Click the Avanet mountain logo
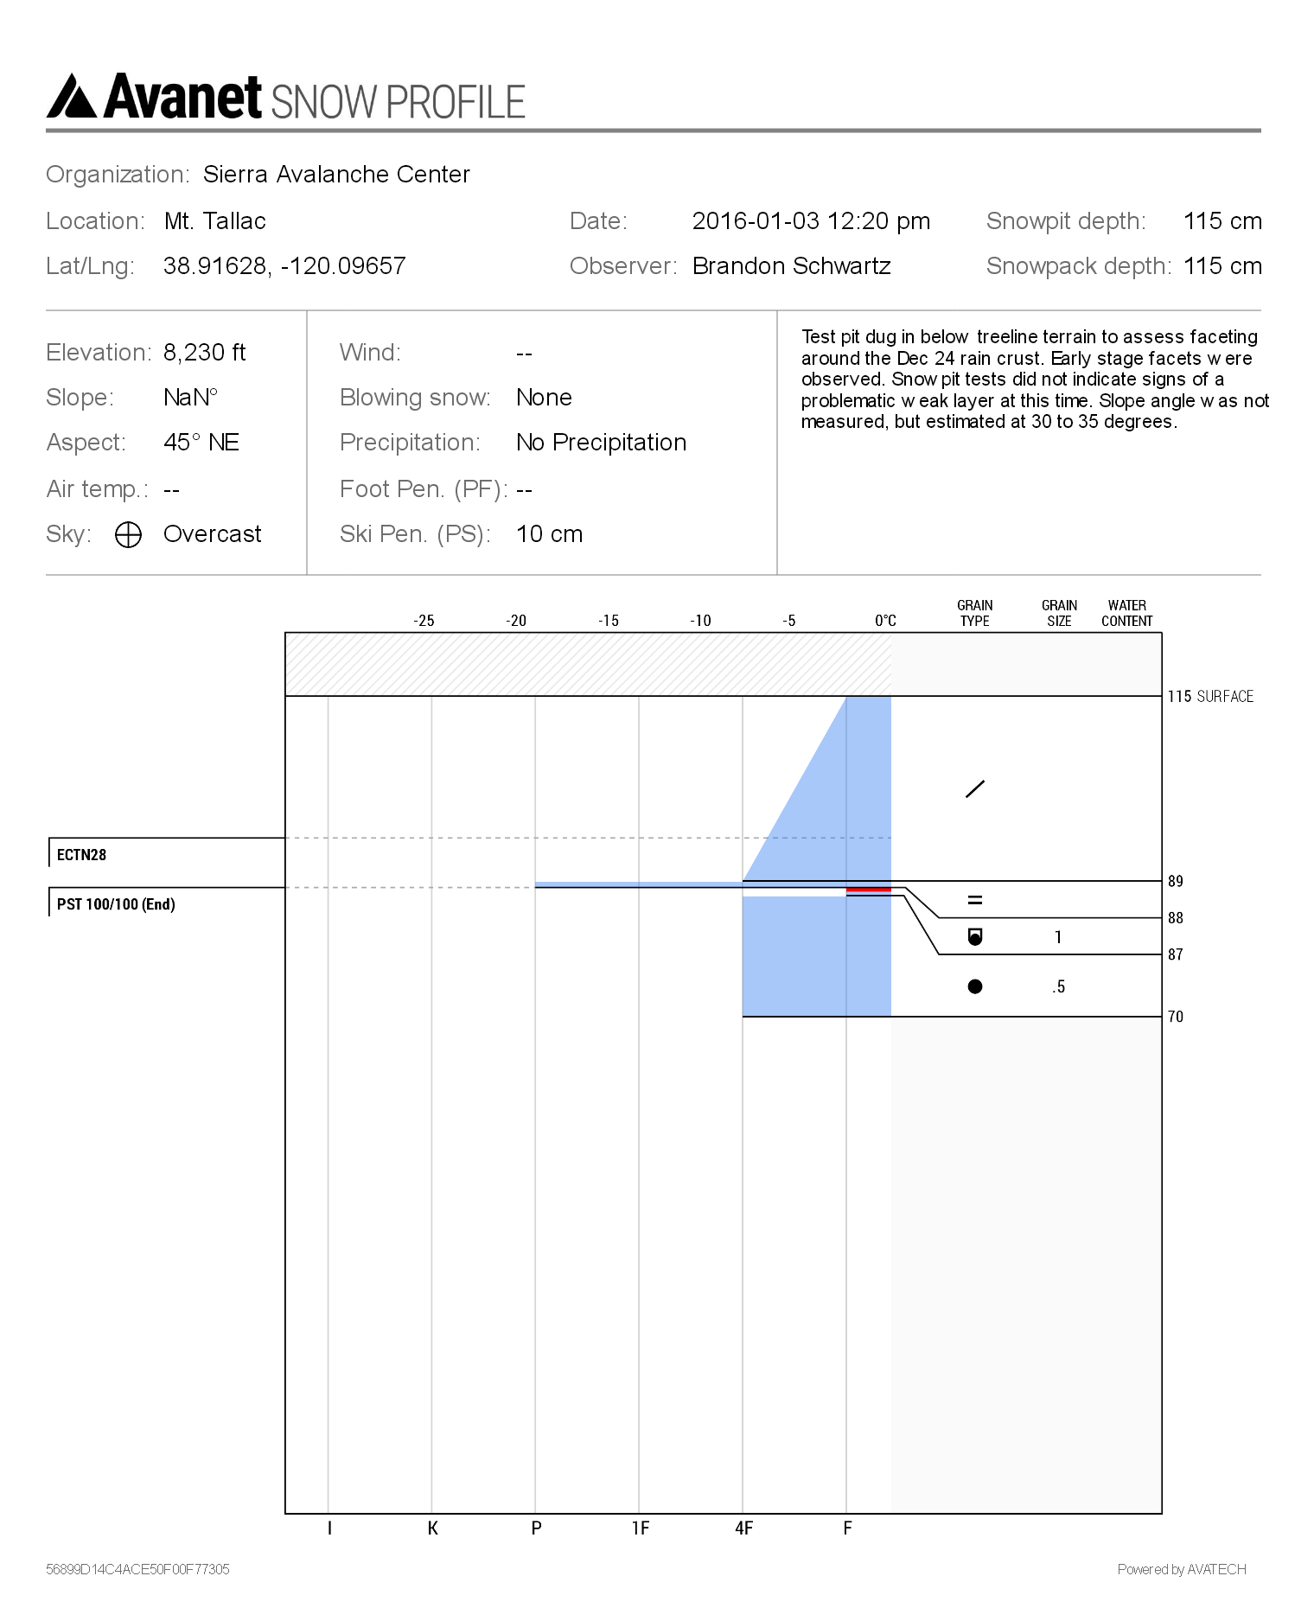Viewport: 1314px width, 1608px height. point(72,96)
